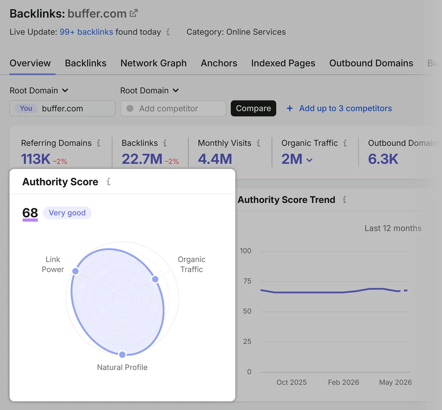Open the Outbound Domains tab
The height and width of the screenshot is (410, 442).
point(371,63)
